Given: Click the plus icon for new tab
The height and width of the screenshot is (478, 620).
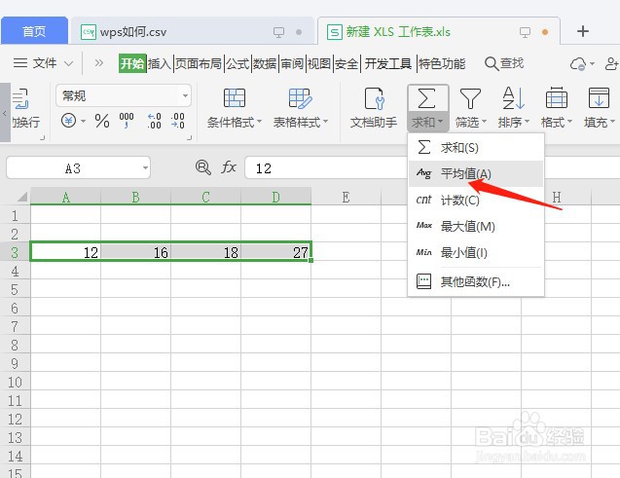Looking at the screenshot, I should 583,31.
